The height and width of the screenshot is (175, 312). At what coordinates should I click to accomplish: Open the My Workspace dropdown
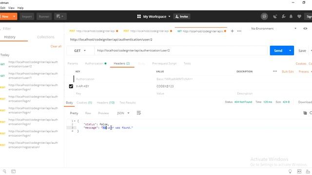click(157, 17)
